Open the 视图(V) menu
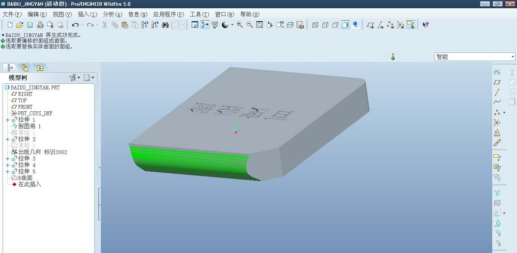The image size is (517, 253). coord(62,14)
